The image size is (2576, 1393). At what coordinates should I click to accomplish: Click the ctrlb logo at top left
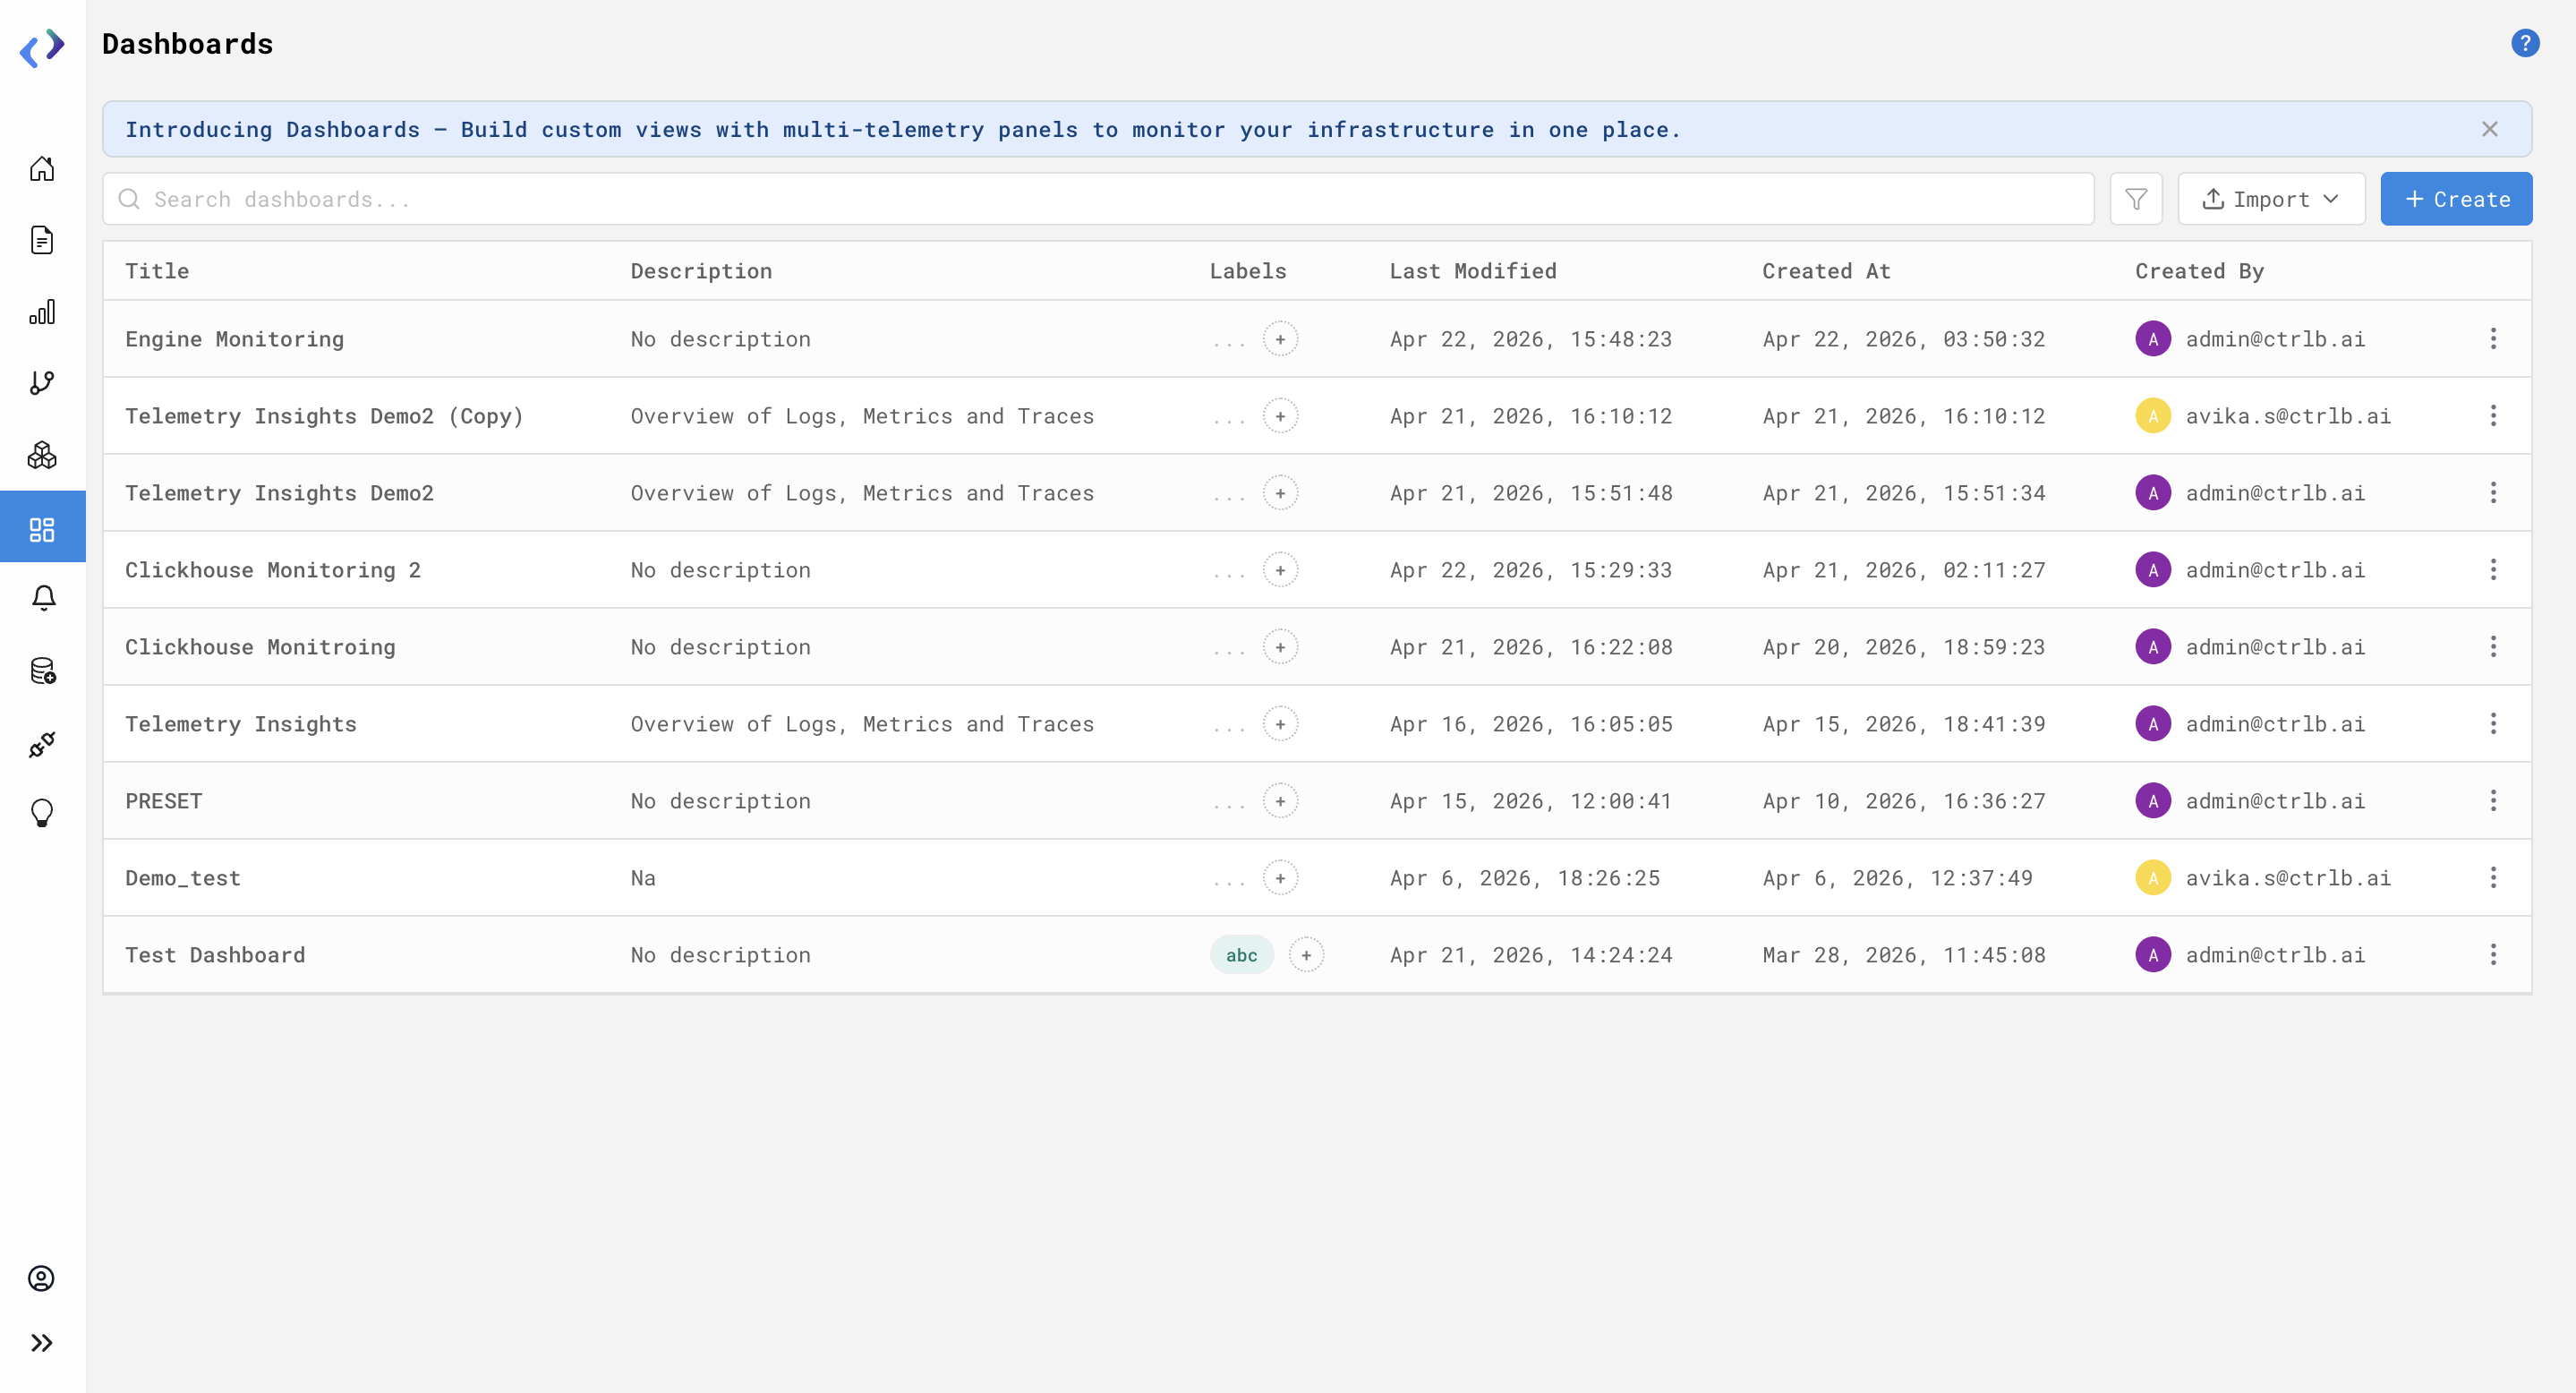point(42,47)
